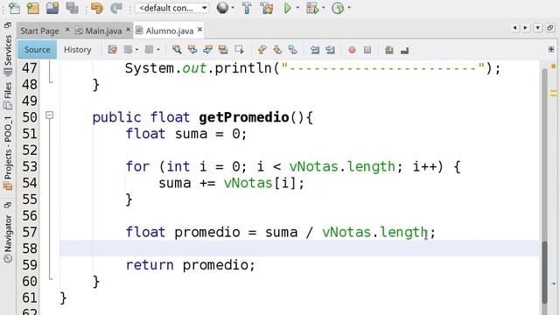Click line number 53 in gutter
Image resolution: width=560 pixels, height=315 pixels.
point(30,166)
